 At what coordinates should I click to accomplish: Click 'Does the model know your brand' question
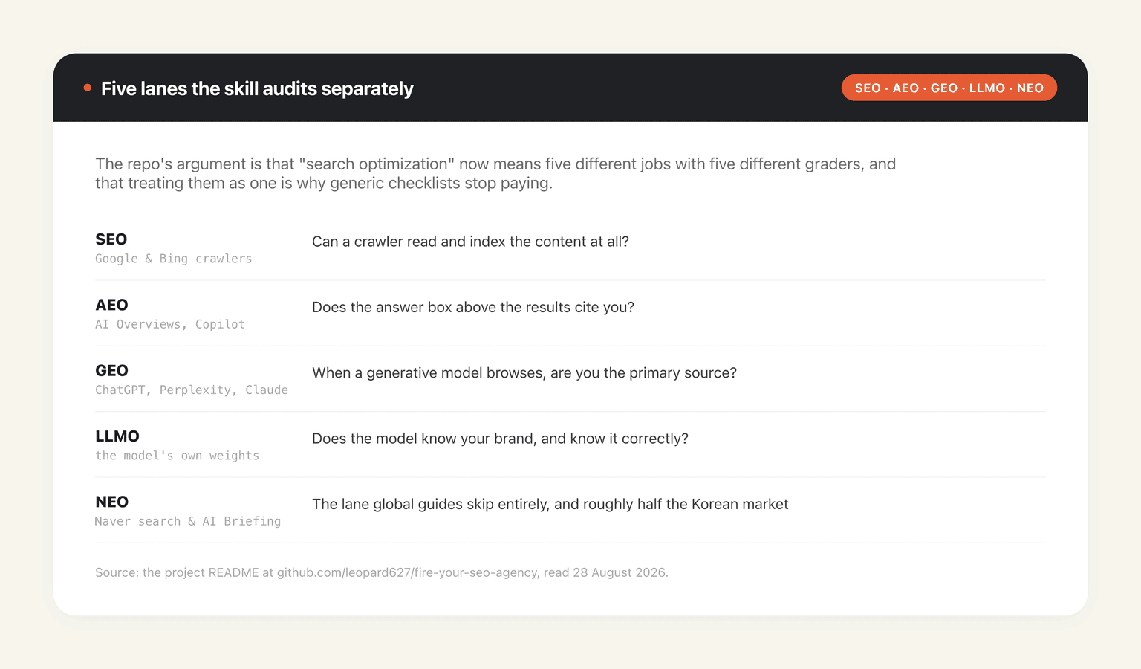coord(500,439)
